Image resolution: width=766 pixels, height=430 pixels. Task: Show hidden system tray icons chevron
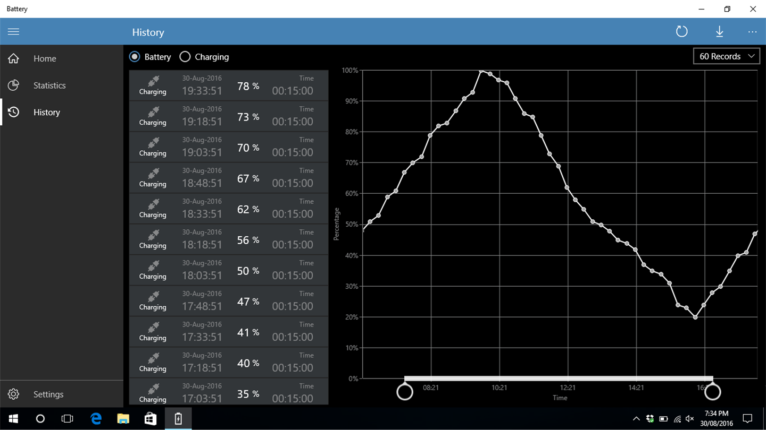(636, 419)
